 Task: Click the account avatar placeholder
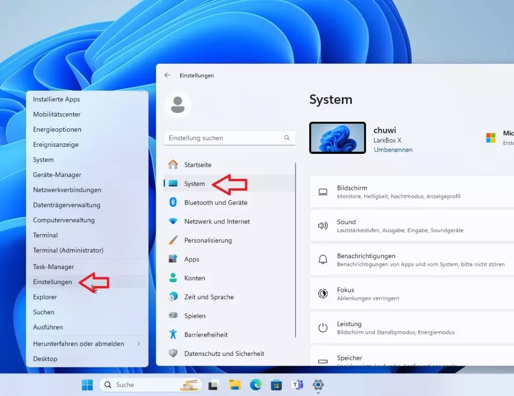point(179,105)
